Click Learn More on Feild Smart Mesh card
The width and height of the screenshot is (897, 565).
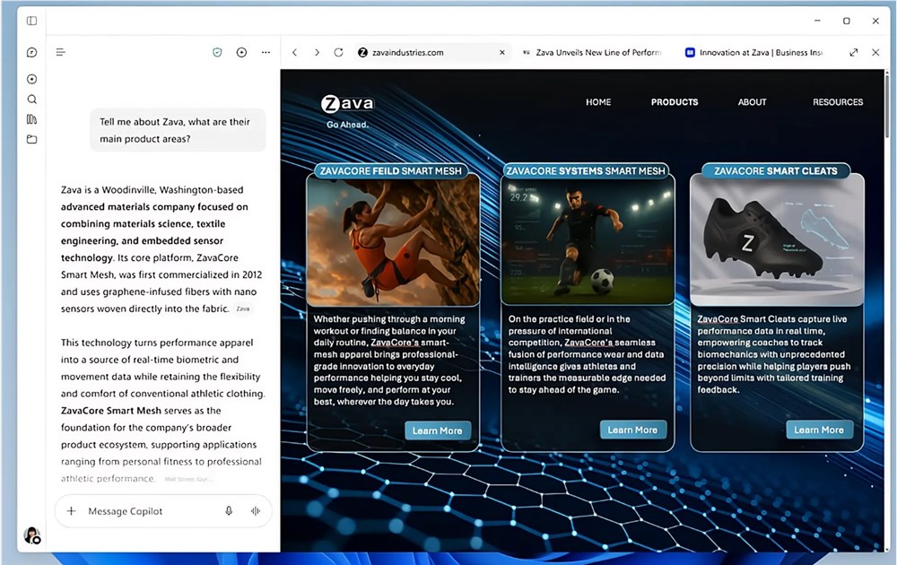pos(438,430)
